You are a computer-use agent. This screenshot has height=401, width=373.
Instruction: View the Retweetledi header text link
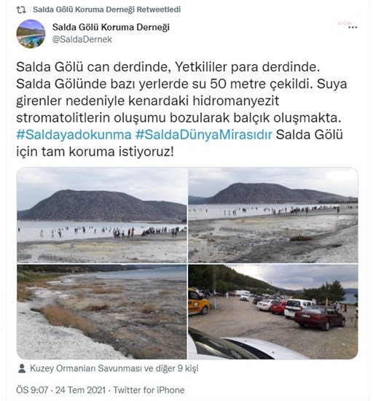click(x=107, y=9)
